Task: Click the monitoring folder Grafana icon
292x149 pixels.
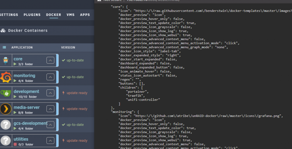Action: point(6,77)
